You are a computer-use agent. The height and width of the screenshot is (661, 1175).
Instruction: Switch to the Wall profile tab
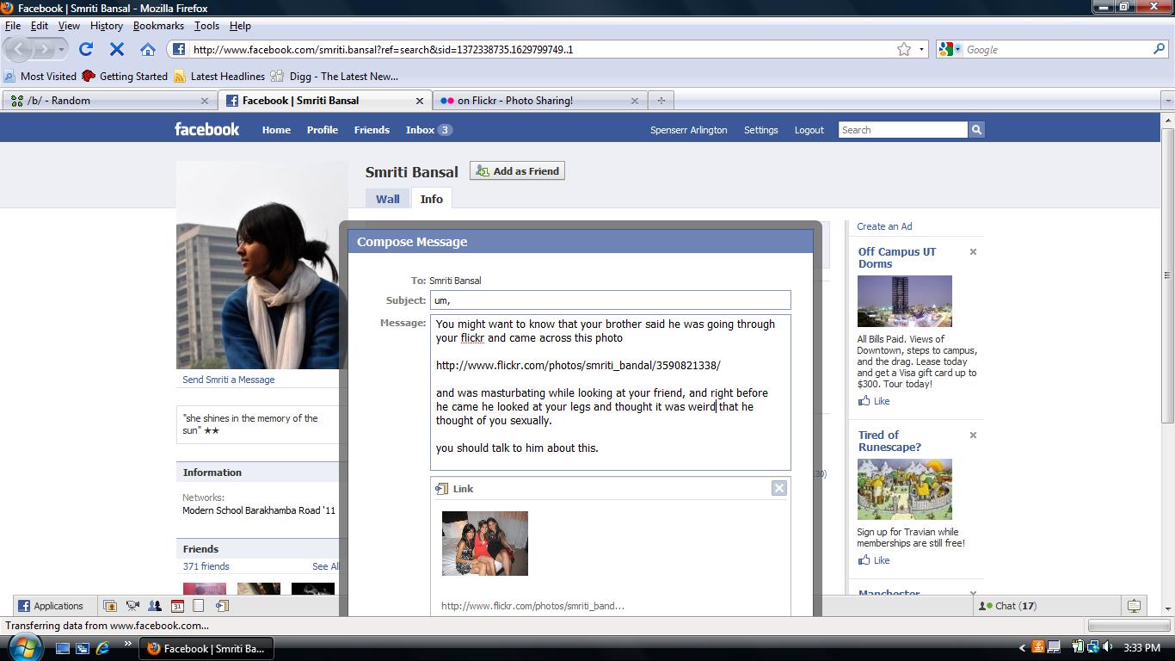(x=387, y=199)
